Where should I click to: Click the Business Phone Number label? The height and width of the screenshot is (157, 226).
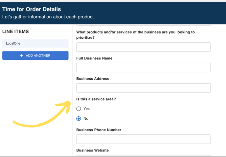tap(99, 130)
